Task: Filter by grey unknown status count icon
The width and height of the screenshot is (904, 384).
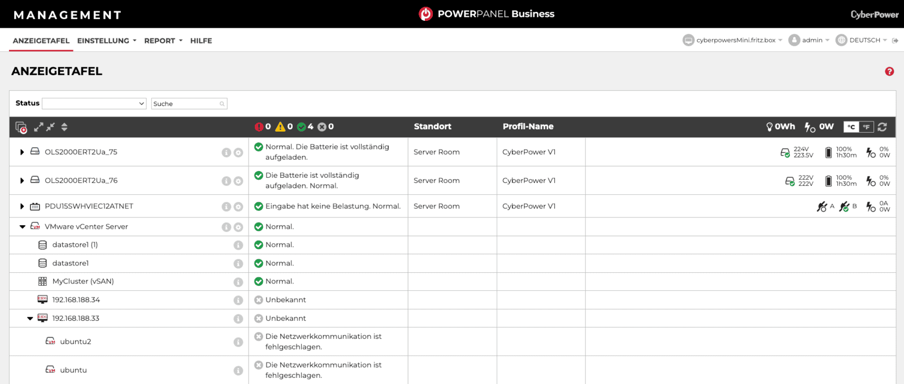Action: click(x=322, y=126)
